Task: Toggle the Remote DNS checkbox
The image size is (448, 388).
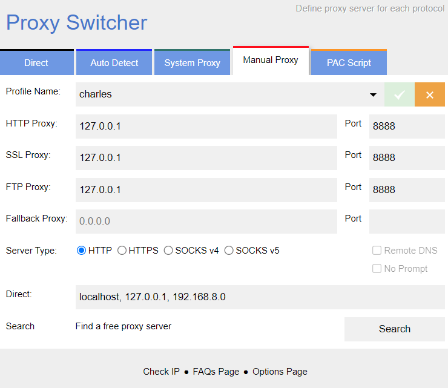Action: click(x=377, y=251)
